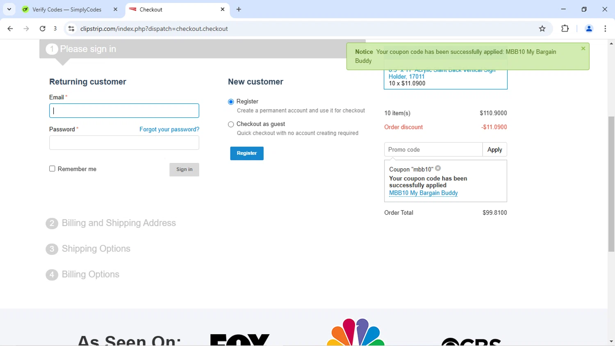Tick the Remember me checkbox
Screen dimensions: 615x346
click(x=52, y=169)
